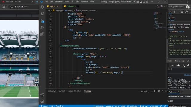Click src folder in breadcrumb
The image size is (191, 107).
click(x=49, y=10)
